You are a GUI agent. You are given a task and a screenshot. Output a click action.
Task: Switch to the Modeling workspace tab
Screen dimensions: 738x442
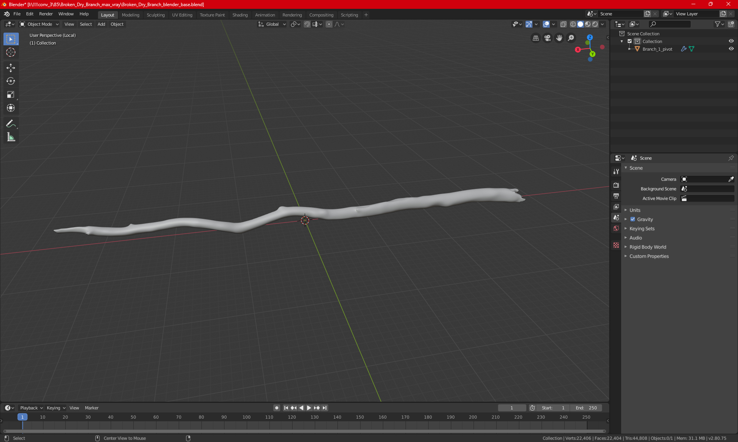point(130,15)
